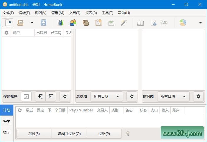Click scheduled list column gear icon
Screen dimensions: 207x142
pos(20,110)
